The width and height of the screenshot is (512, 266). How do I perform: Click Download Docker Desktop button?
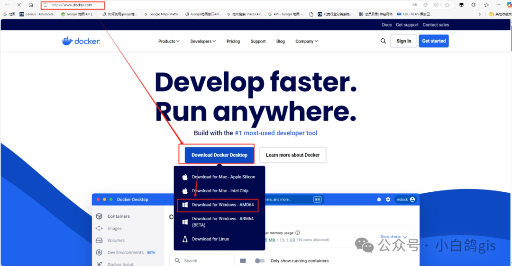[x=219, y=155]
